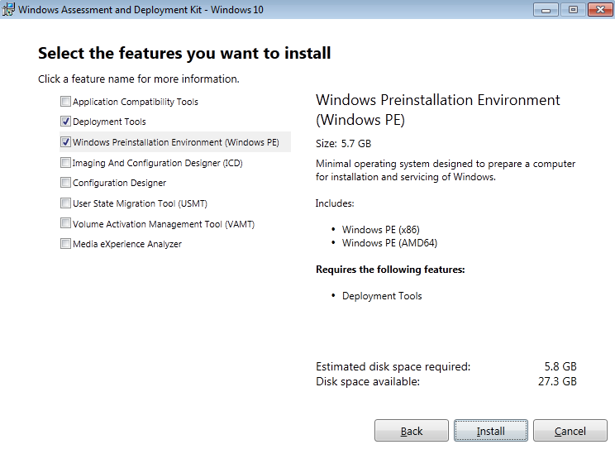This screenshot has width=615, height=449.
Task: Maximize the installer window
Action: pyautogui.click(x=572, y=9)
